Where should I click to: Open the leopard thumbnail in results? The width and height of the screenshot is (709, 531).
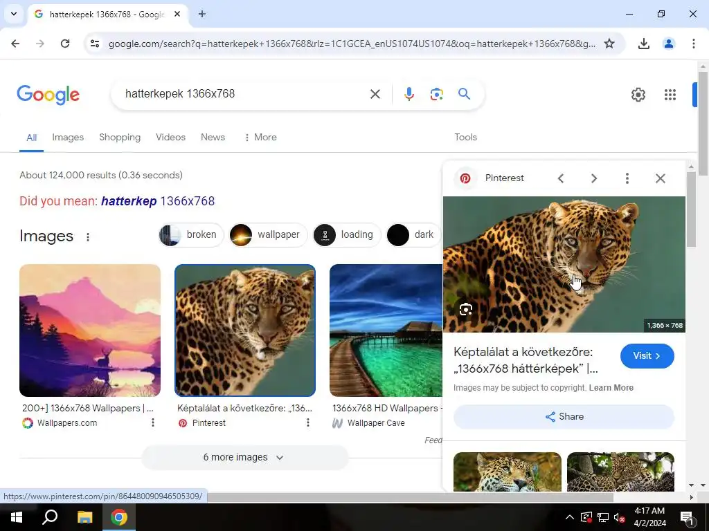tap(245, 330)
